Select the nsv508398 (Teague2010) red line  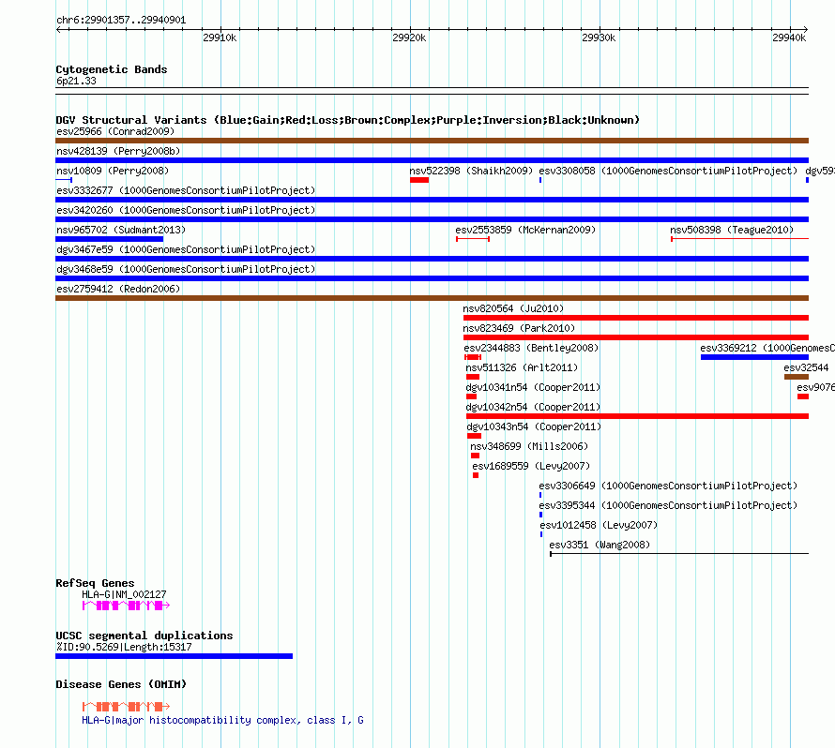pyautogui.click(x=739, y=239)
